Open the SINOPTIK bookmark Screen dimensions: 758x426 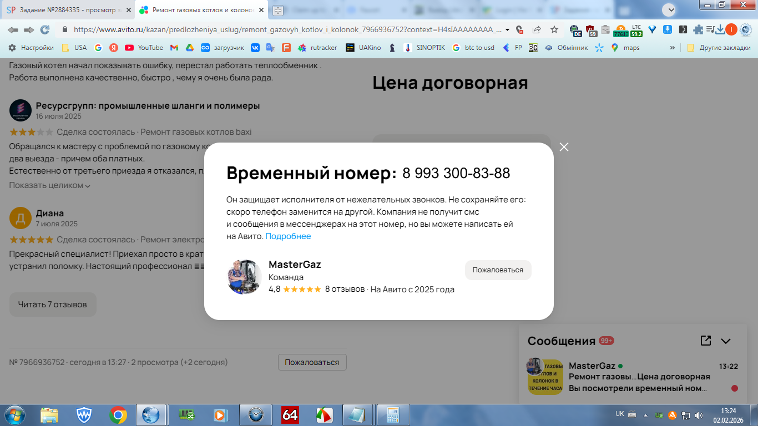(424, 48)
